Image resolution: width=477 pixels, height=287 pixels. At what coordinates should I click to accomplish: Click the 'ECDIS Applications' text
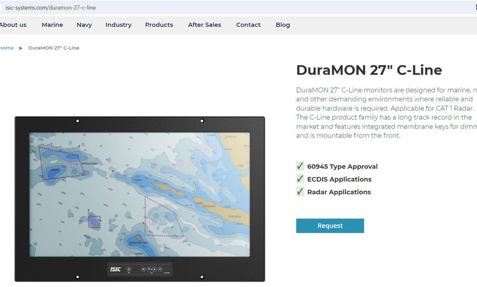click(x=339, y=179)
